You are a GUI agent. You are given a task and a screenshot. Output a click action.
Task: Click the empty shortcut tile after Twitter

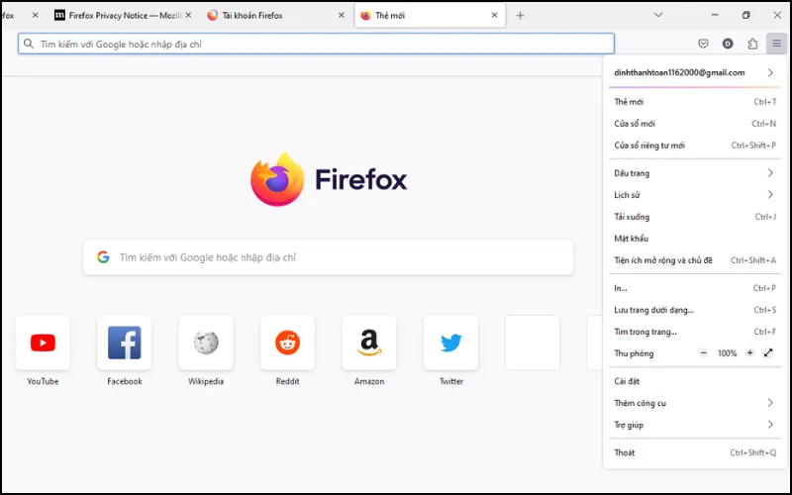point(533,343)
